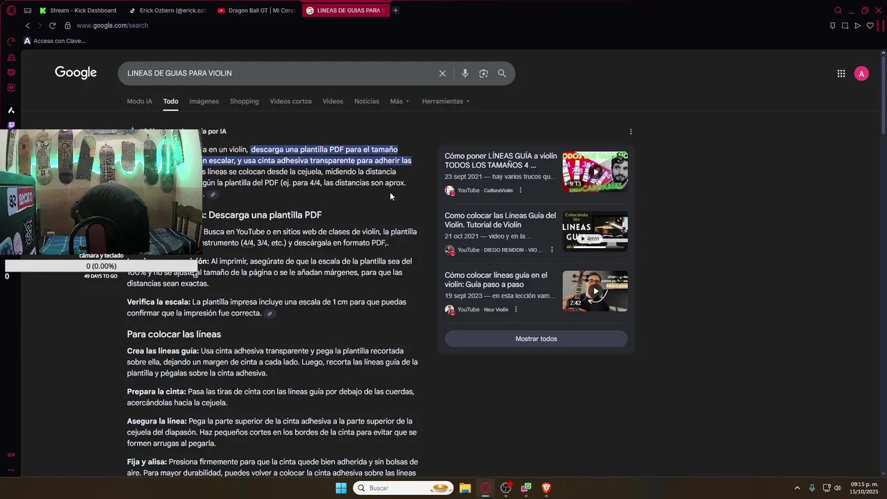
Task: Open options for Nico Violín video result
Action: pos(516,310)
